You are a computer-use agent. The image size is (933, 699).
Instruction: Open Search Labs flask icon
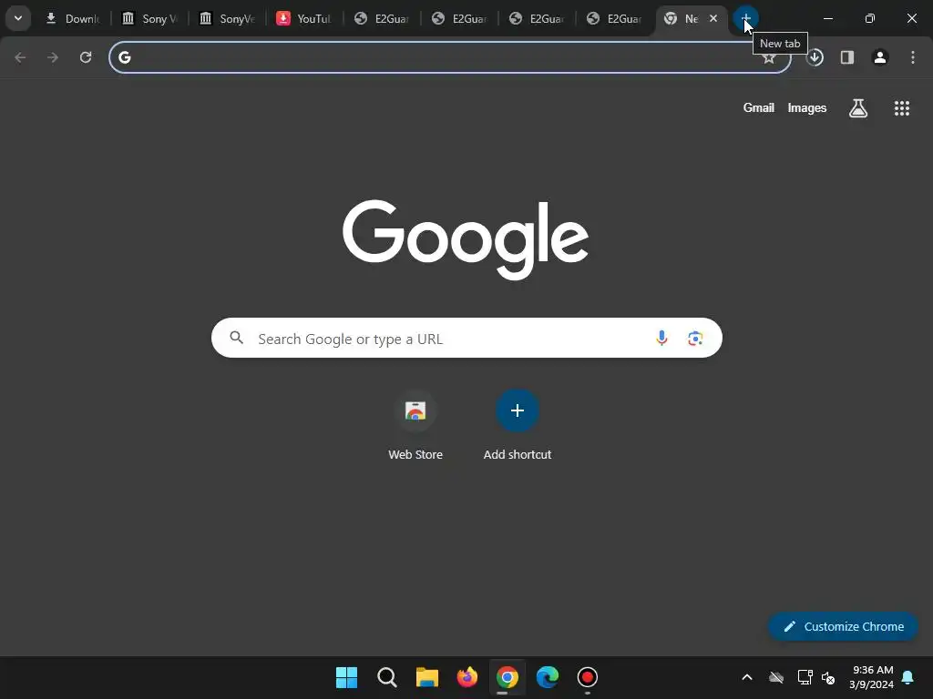click(x=858, y=108)
